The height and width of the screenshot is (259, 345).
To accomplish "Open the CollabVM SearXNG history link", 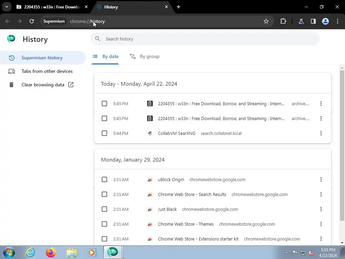I will point(177,133).
